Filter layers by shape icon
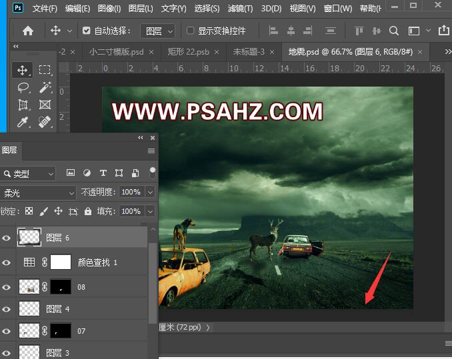 pos(119,173)
